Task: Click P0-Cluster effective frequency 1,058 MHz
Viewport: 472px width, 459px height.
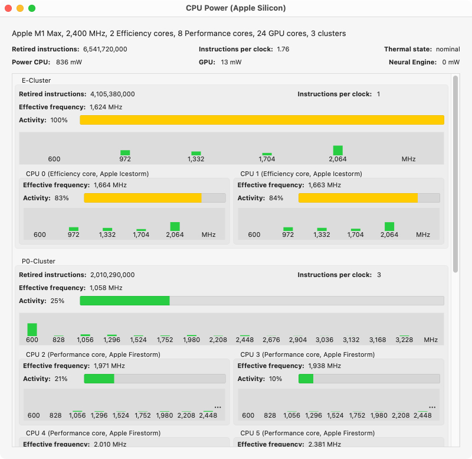Action: pyautogui.click(x=106, y=288)
